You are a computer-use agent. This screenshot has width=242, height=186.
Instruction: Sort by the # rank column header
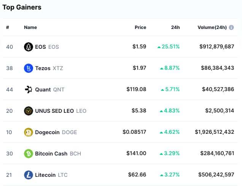[8, 27]
